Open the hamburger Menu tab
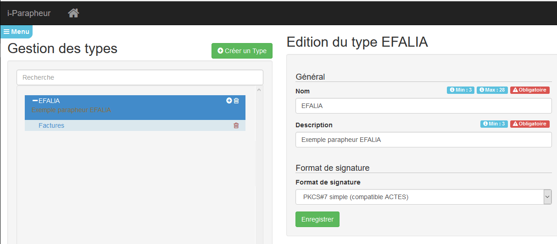The height and width of the screenshot is (244, 557). tap(17, 32)
